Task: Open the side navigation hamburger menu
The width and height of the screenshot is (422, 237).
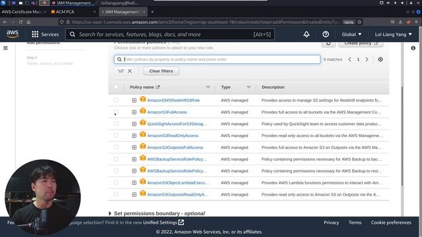Action: click(x=5, y=48)
